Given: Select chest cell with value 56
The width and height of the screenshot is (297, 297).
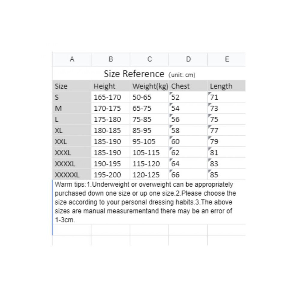Looking at the screenshot, I should 188,119.
